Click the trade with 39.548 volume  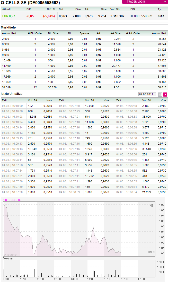(x=147, y=149)
